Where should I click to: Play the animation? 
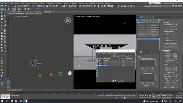coord(145,96)
